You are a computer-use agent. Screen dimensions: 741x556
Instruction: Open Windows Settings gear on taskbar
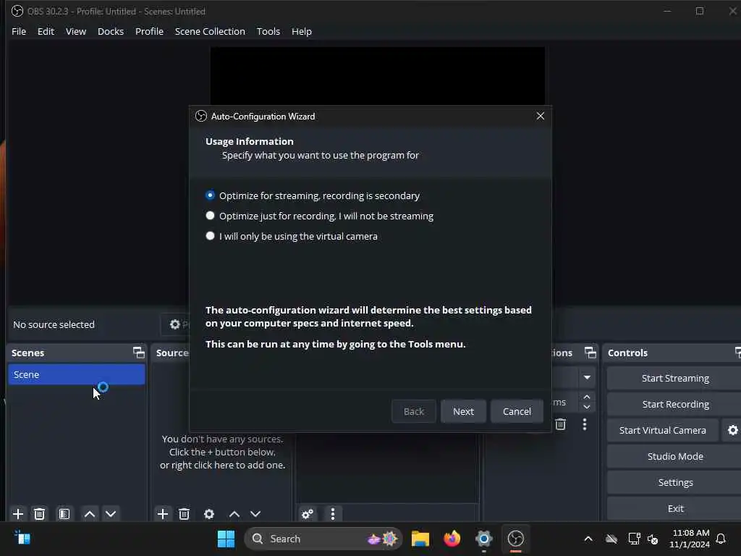click(484, 539)
